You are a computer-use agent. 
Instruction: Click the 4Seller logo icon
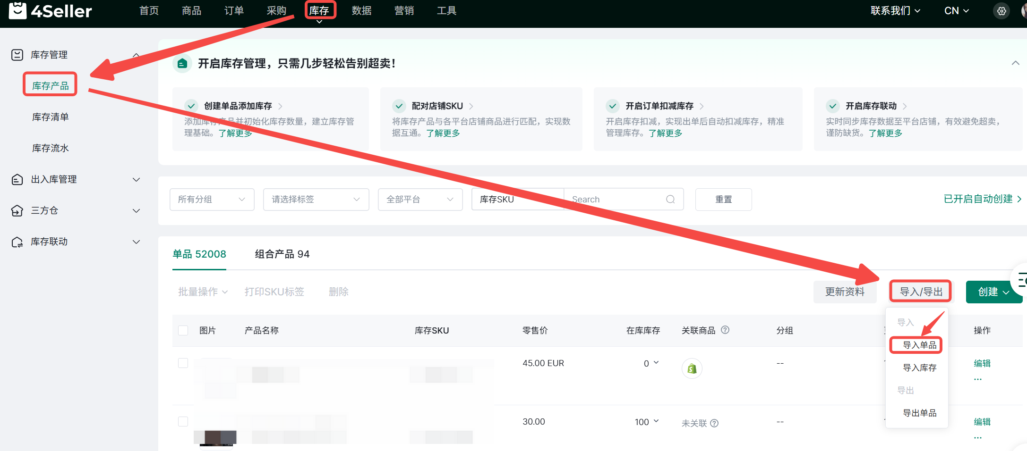[x=17, y=10]
